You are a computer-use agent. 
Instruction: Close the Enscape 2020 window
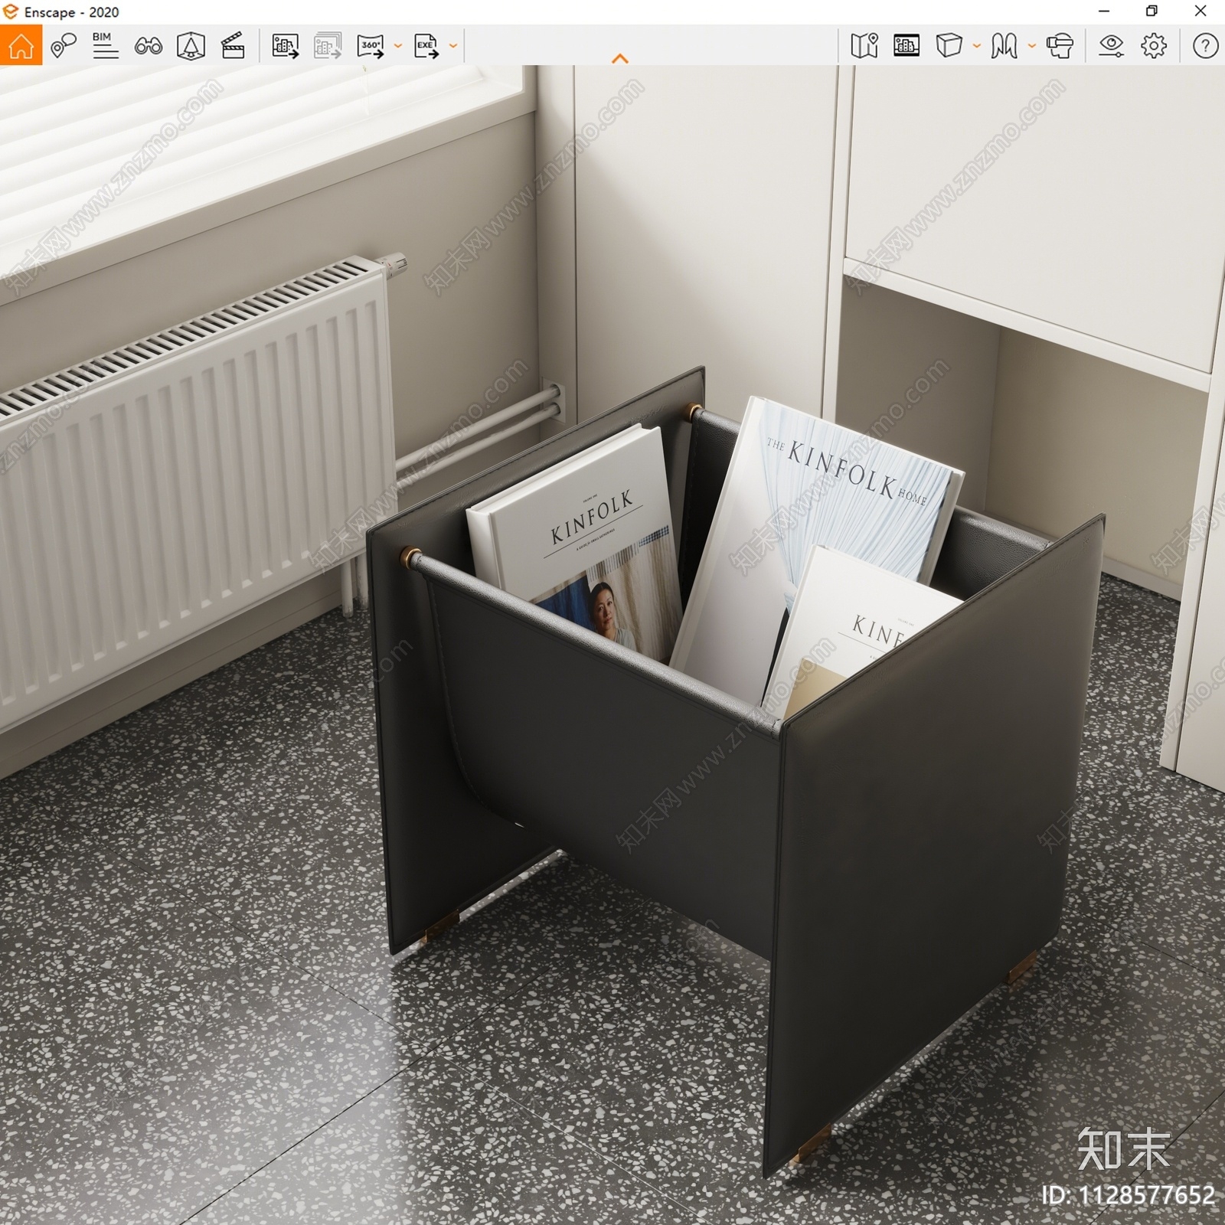click(x=1200, y=11)
